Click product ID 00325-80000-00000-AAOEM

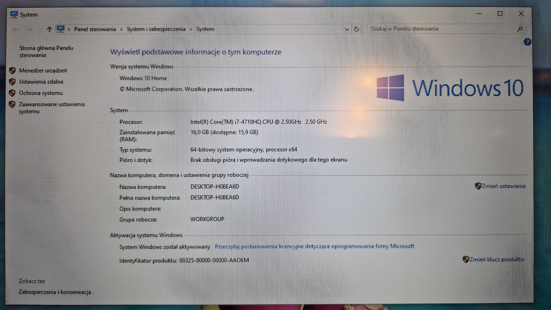click(x=214, y=260)
